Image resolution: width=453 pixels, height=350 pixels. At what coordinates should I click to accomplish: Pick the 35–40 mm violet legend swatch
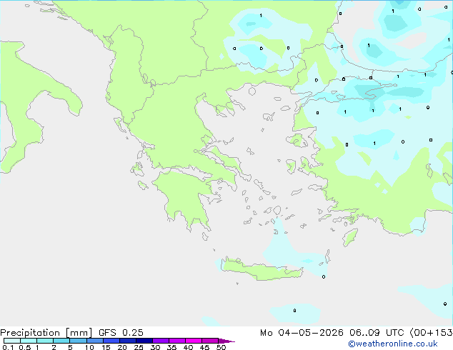[x=177, y=341]
